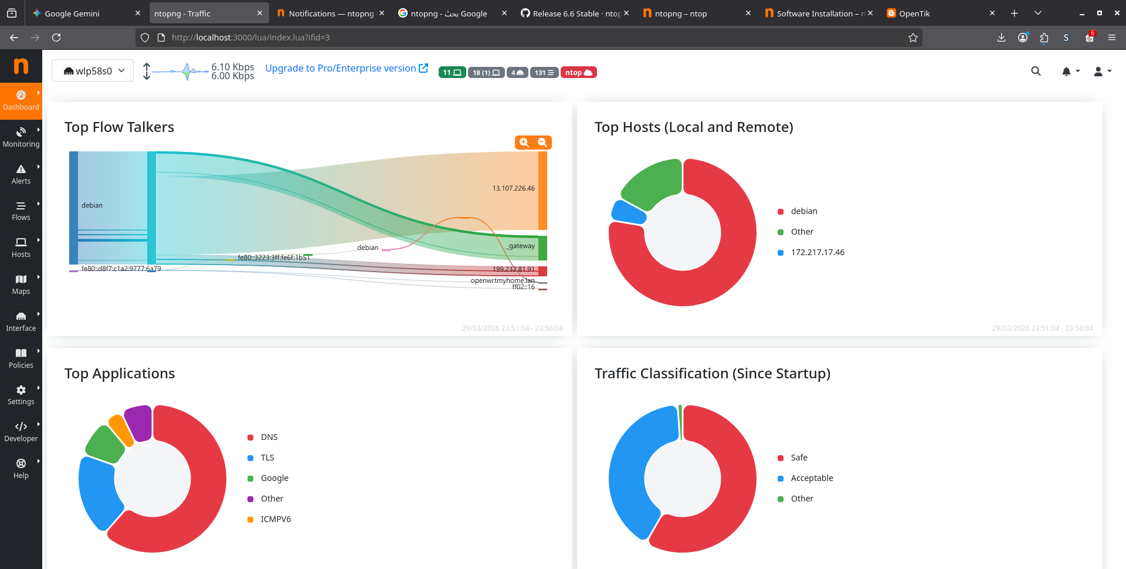Zoom out on Top Flow Talkers chart
1126x569 pixels.
pyautogui.click(x=542, y=143)
